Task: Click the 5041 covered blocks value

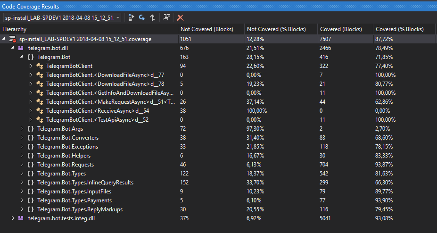Action: coord(325,218)
